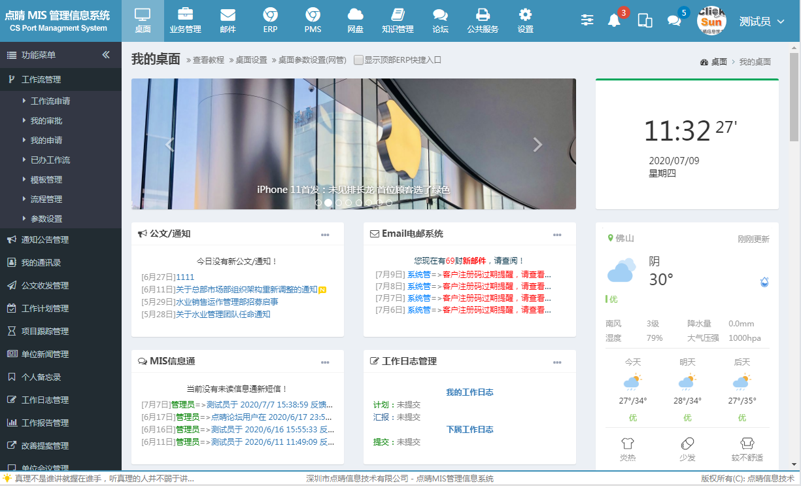This screenshot has width=801, height=486.
Task: Click 桌面参数设置(网管) link
Action: coord(312,60)
